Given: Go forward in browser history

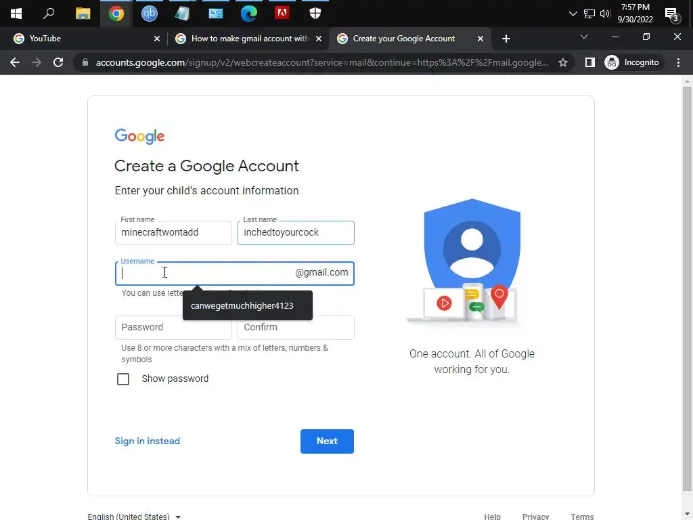Looking at the screenshot, I should pyautogui.click(x=37, y=62).
